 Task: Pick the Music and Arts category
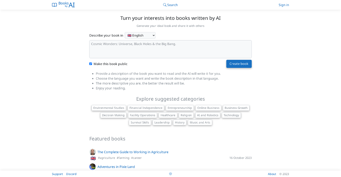tap(200, 123)
